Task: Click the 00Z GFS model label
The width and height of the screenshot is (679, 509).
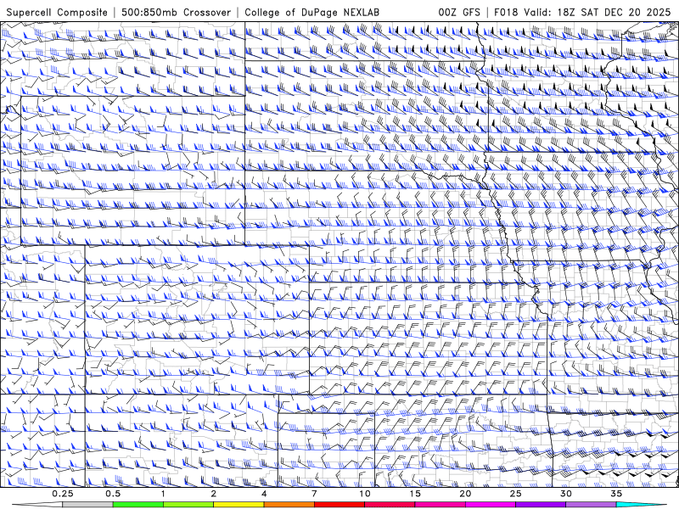Action: tap(459, 12)
